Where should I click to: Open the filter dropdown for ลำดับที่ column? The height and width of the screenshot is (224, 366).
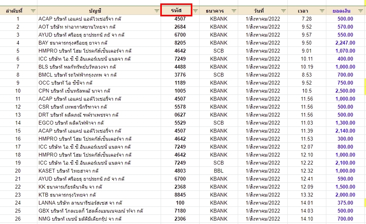point(33,11)
